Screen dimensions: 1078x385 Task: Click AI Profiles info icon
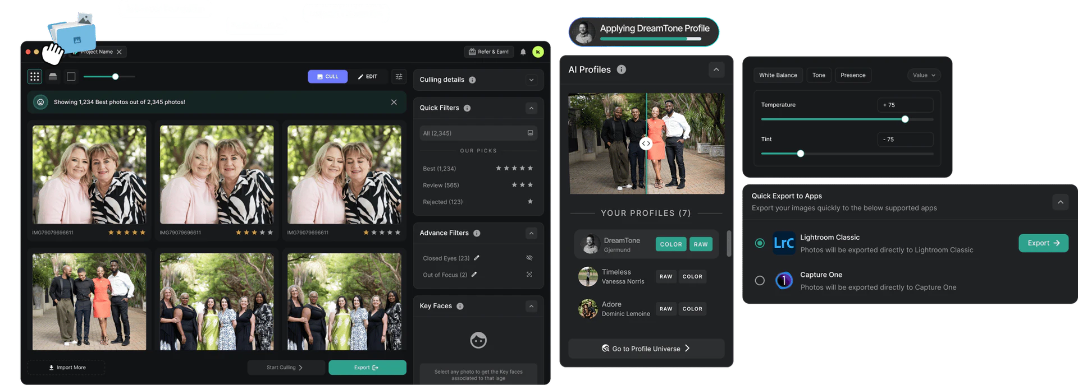pos(622,69)
